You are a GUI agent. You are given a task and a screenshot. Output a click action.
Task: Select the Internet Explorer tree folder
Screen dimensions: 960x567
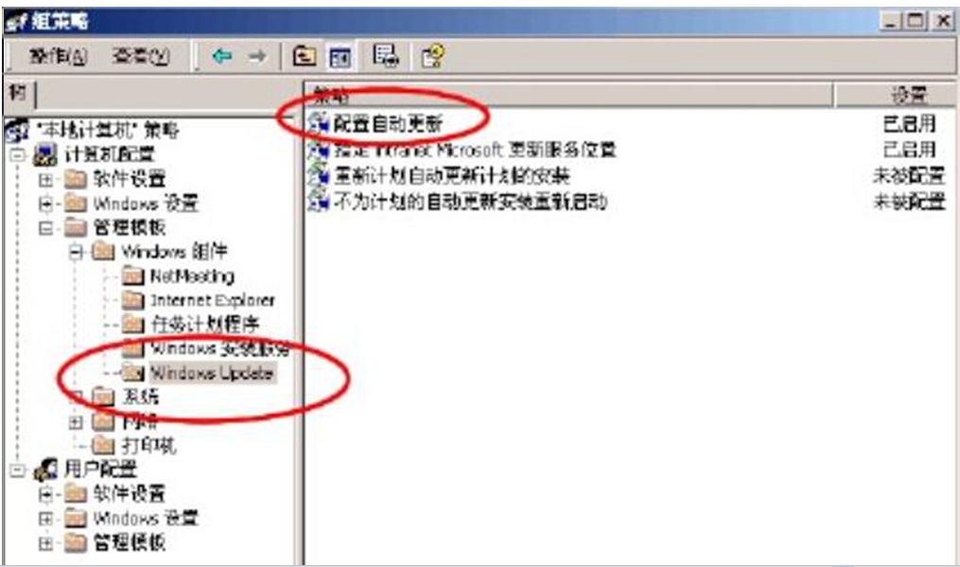coord(212,300)
